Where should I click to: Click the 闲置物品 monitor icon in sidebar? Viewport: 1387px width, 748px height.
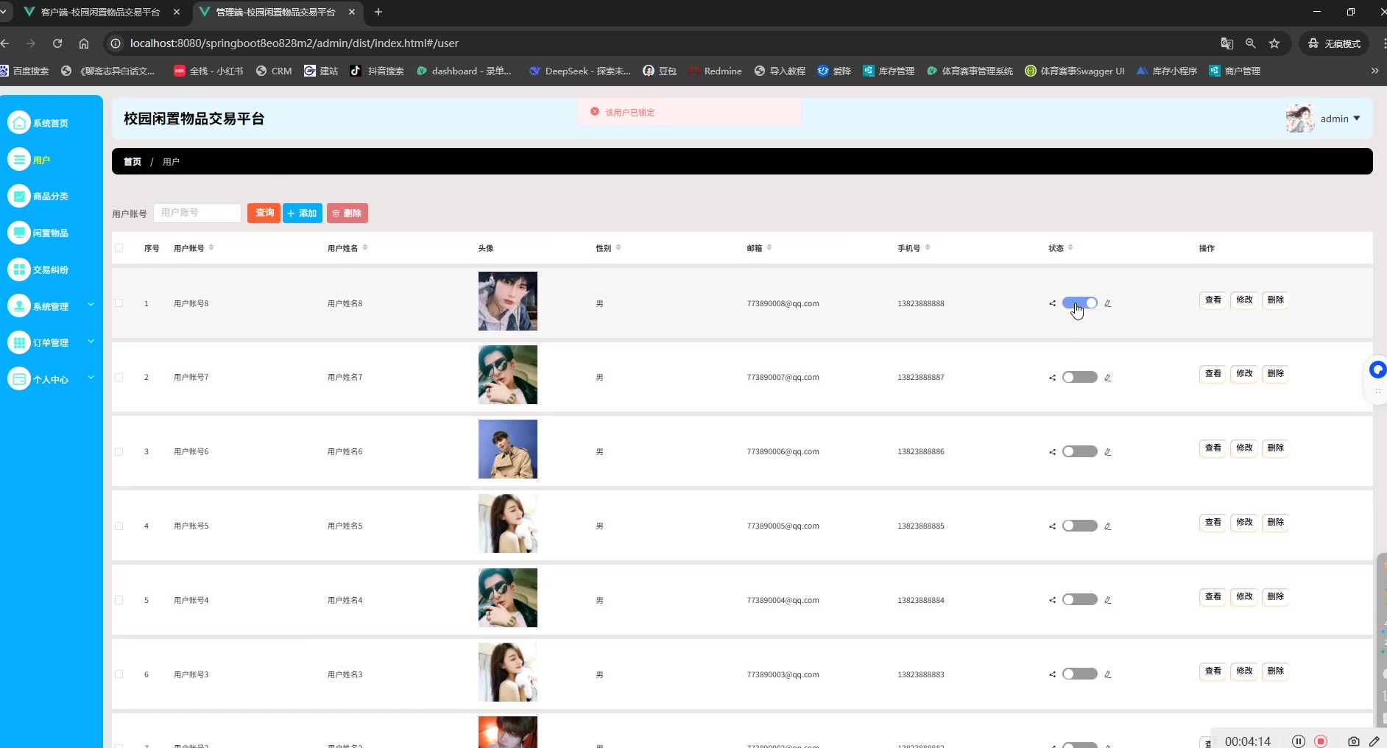coord(19,233)
